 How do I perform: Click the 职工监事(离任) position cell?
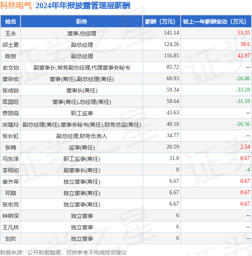point(82,159)
